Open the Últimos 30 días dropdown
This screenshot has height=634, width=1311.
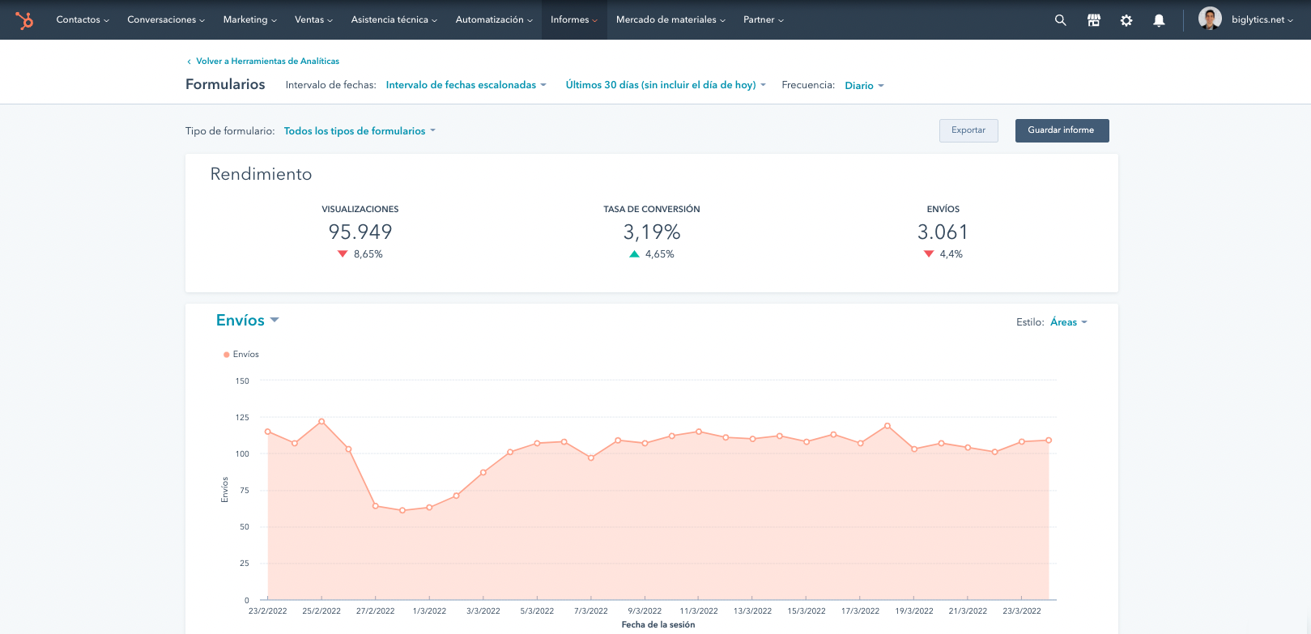[666, 85]
